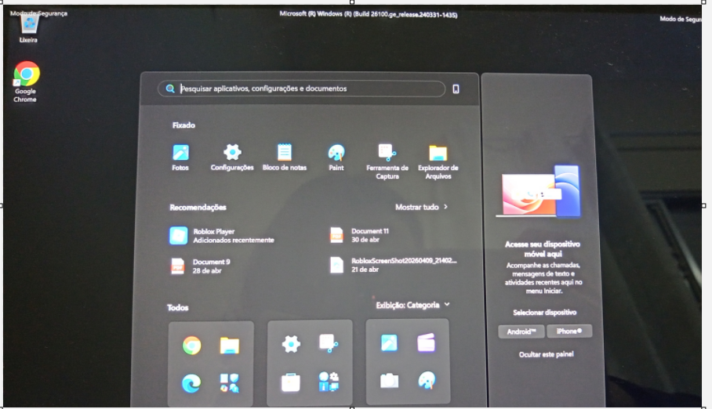
Task: Launch pinned Bloco de notas
Action: pyautogui.click(x=285, y=157)
